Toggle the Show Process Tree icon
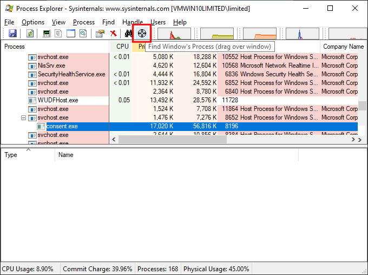Screen dimensions: 368x275 click(58, 34)
